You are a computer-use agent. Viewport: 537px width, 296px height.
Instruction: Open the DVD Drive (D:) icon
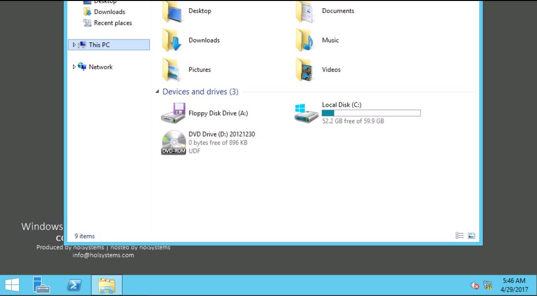tap(173, 142)
